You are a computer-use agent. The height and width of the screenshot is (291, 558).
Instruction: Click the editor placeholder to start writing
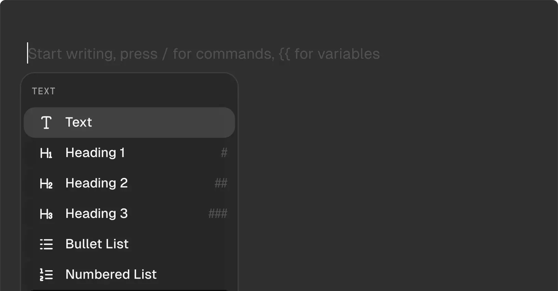pos(204,54)
